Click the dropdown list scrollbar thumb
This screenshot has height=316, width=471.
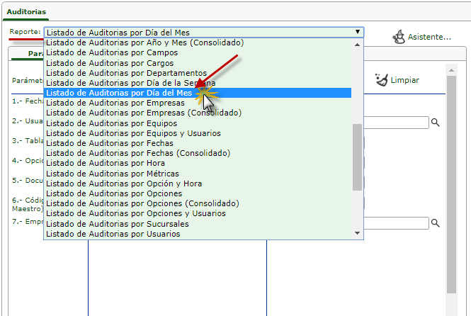point(357,157)
